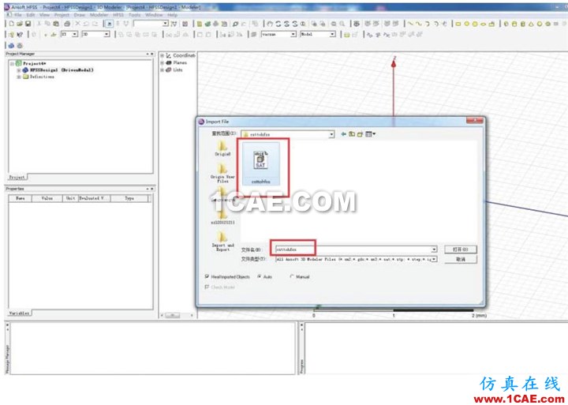Open the 3D movement mode dropdown
This screenshot has height=405, width=568.
(106, 35)
